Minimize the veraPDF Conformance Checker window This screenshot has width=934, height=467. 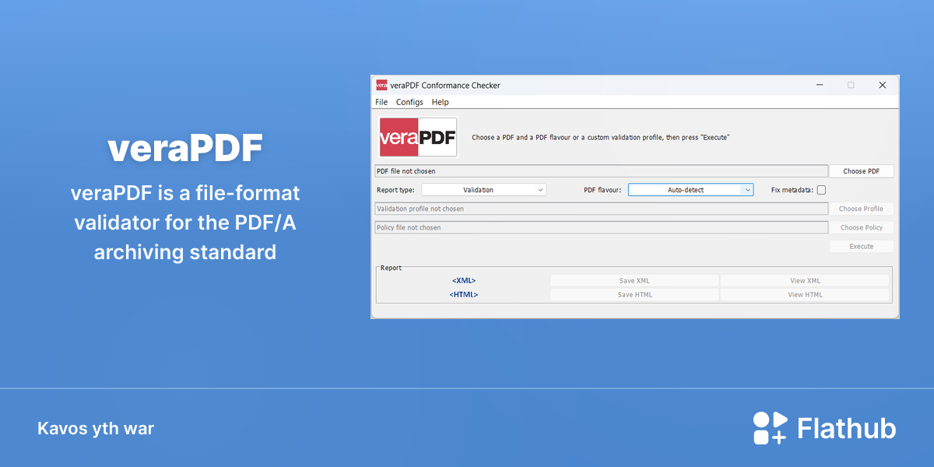coord(819,85)
